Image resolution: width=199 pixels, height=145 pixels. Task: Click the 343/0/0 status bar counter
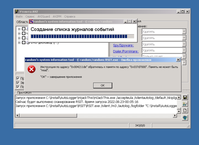coord(140,125)
